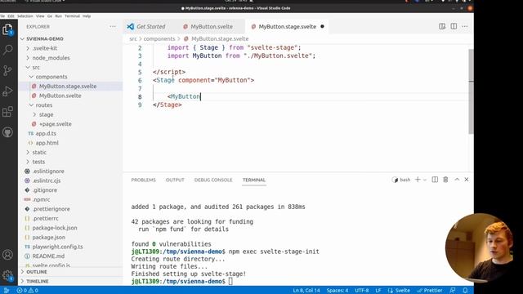Change indentation from Spaces: 4
The image size is (523, 294).
tap(337, 291)
